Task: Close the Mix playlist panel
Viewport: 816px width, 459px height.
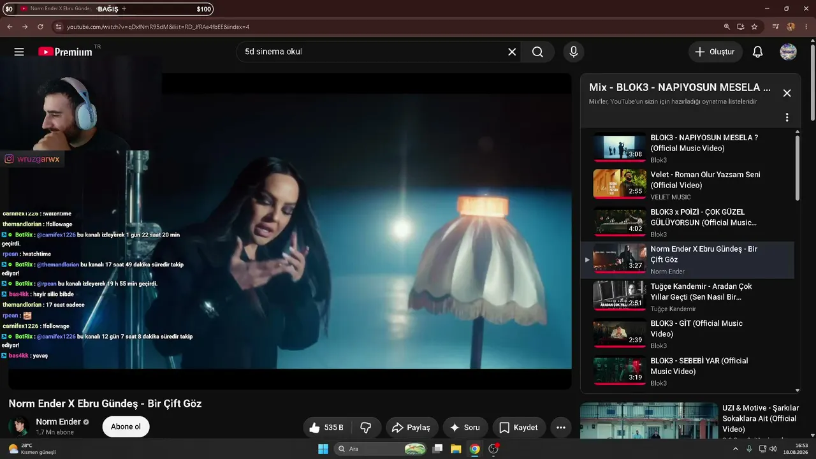Action: tap(787, 93)
